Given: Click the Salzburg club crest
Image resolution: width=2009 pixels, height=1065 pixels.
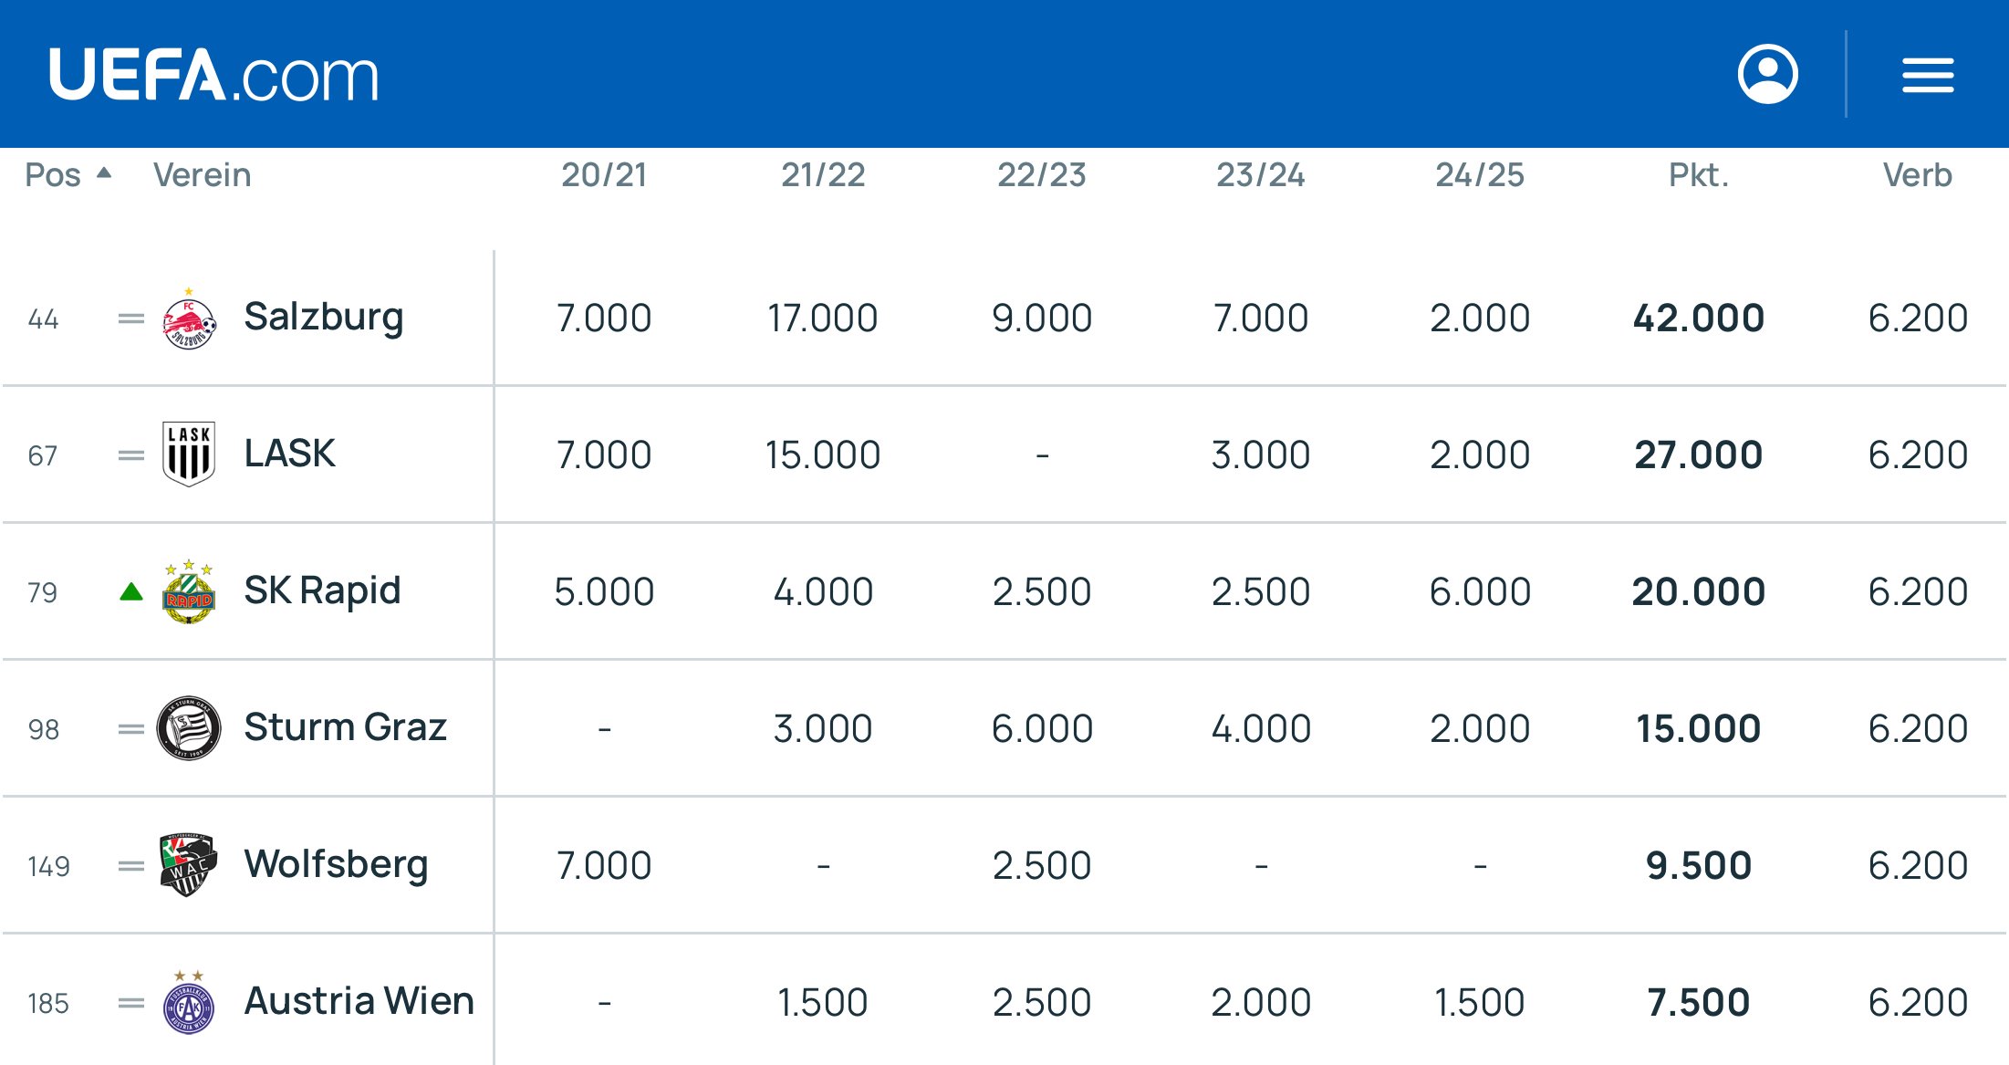Looking at the screenshot, I should [189, 319].
